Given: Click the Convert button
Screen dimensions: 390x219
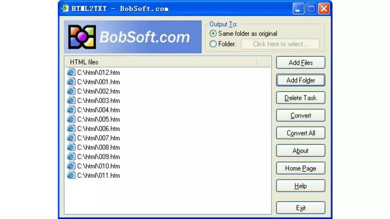Looking at the screenshot, I should 301,116.
